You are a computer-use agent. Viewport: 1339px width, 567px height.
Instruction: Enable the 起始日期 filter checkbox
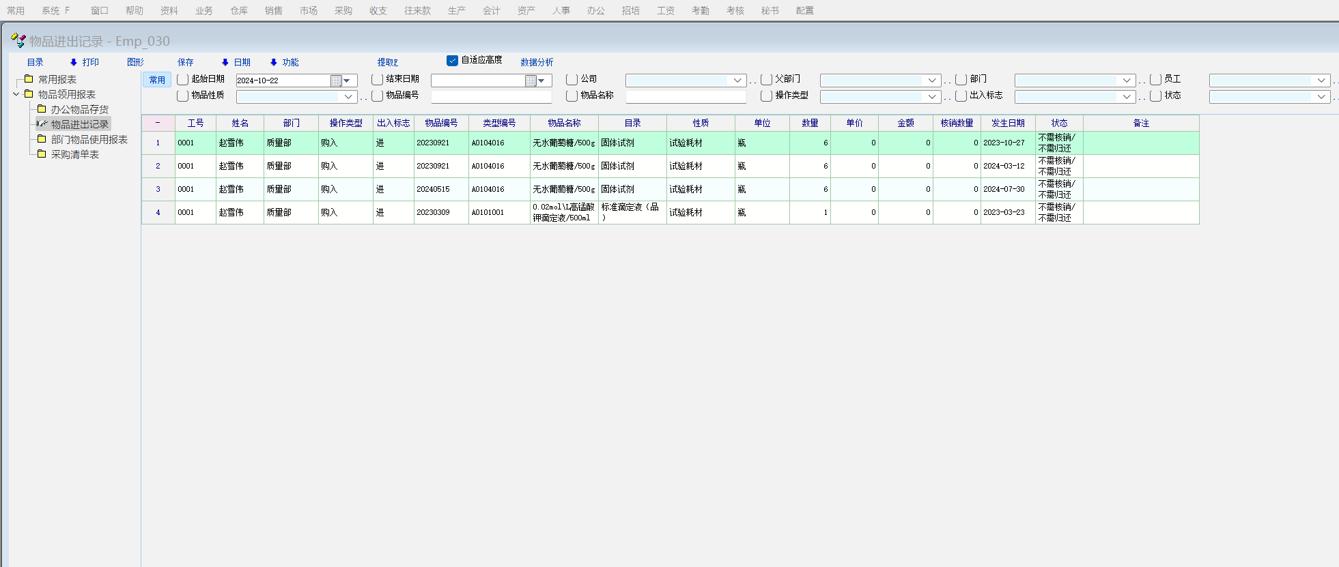(182, 80)
